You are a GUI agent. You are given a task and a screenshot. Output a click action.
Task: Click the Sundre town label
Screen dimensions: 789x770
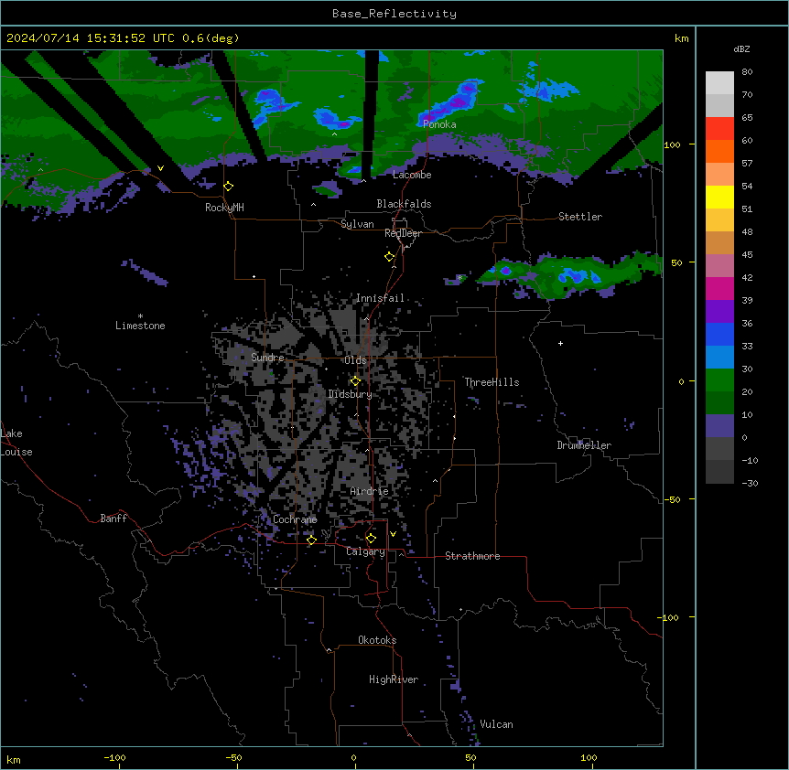267,358
